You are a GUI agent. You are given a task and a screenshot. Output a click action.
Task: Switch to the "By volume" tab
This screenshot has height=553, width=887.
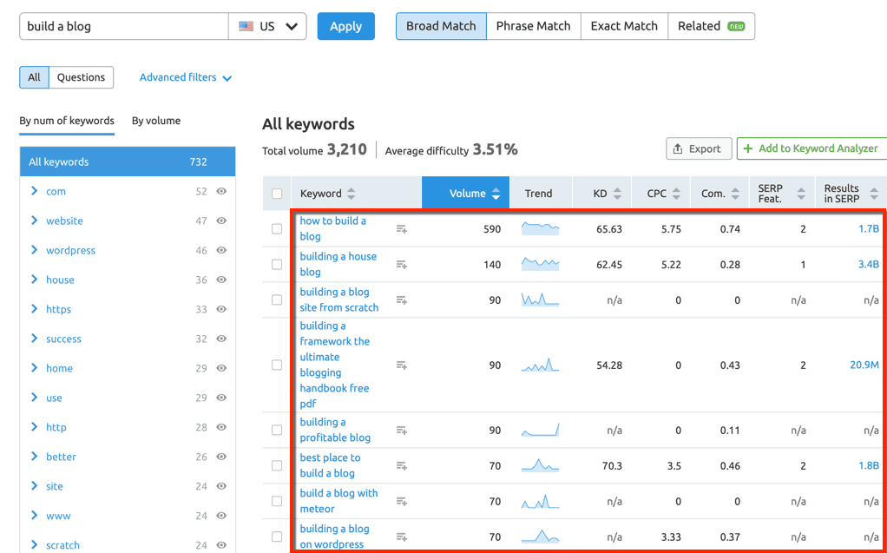coord(155,121)
